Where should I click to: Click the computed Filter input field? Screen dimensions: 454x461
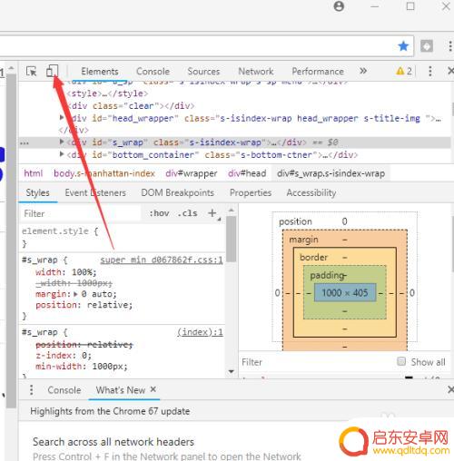tap(315, 362)
